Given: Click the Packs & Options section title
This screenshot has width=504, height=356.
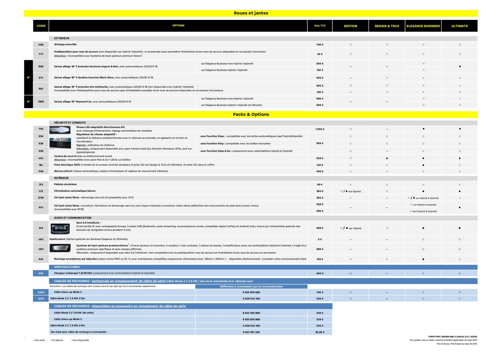Looking at the screenshot, I should point(251,114).
